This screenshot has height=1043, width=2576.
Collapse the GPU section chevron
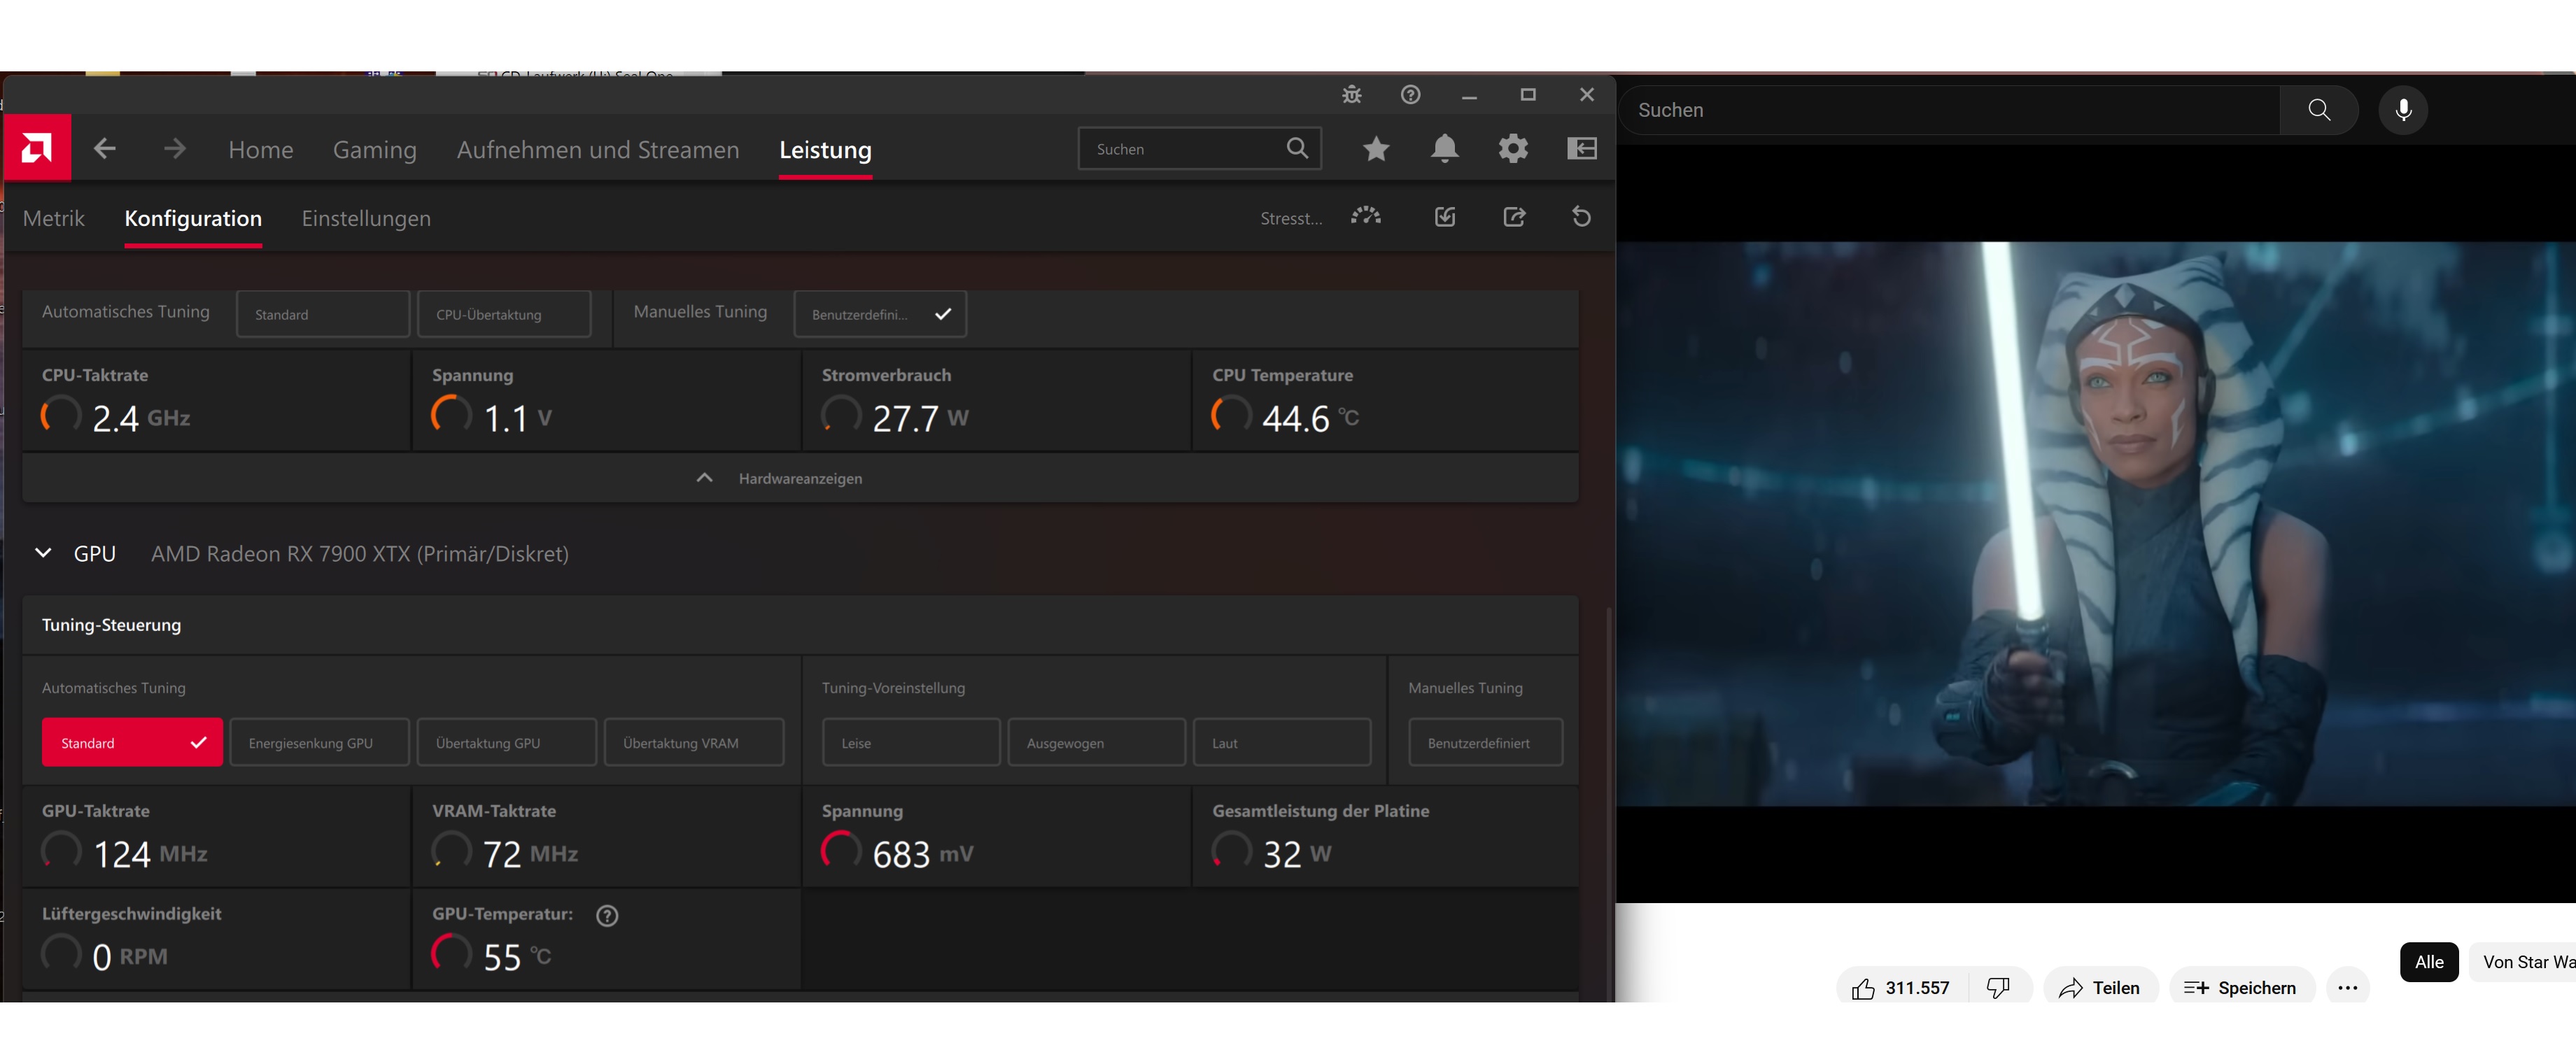tap(43, 553)
